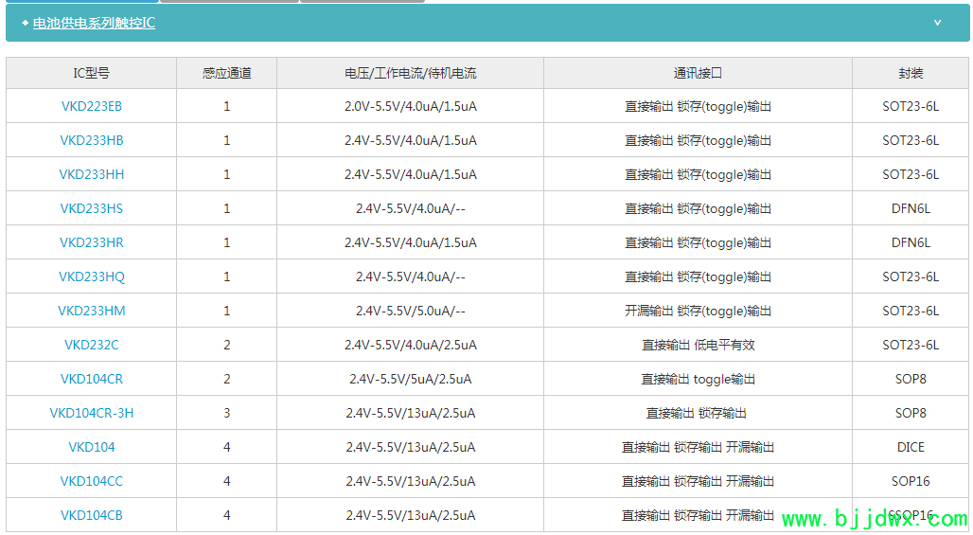
Task: Open the VKD223EB product link
Action: pos(92,106)
